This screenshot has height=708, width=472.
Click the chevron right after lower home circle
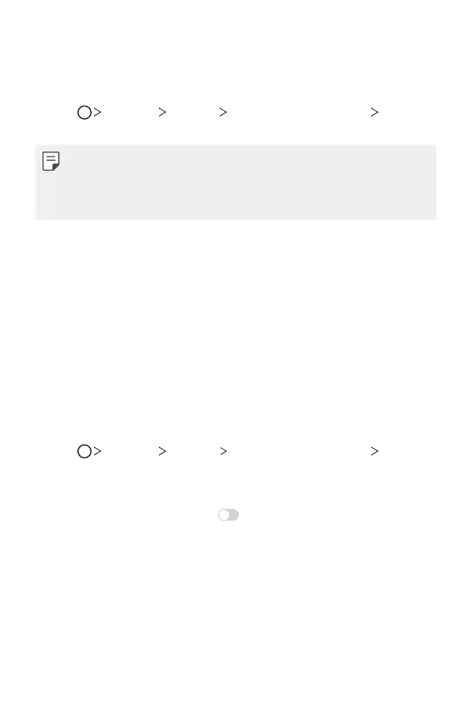tap(97, 451)
